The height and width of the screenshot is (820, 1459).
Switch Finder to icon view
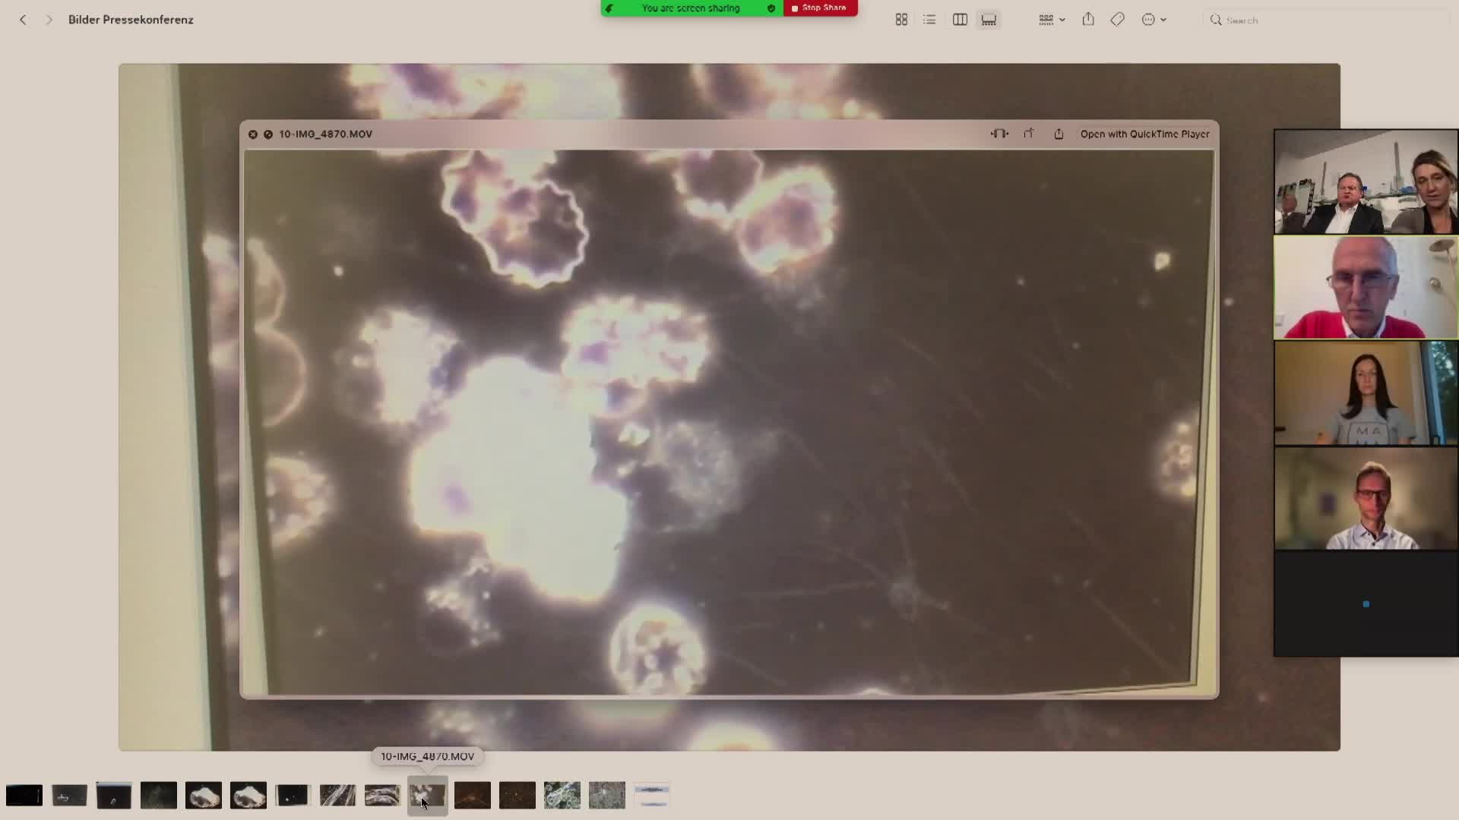click(x=901, y=20)
